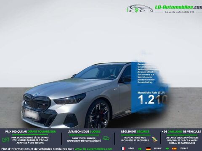Click the www.lb-automobiles.com link
Screen dimensions: 202x151
[93, 149]
